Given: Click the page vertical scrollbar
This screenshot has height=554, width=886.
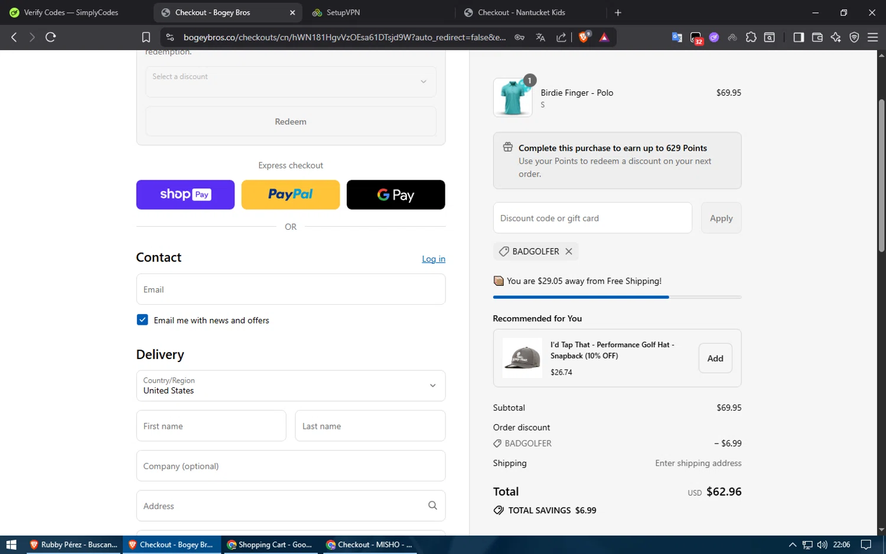Looking at the screenshot, I should (881, 176).
